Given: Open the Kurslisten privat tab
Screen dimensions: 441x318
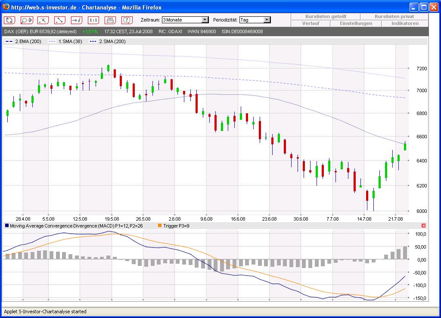Looking at the screenshot, I should tap(394, 17).
